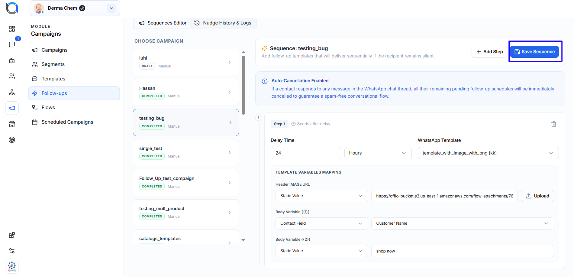Expand the Derma Chem account dropdown

pos(111,8)
